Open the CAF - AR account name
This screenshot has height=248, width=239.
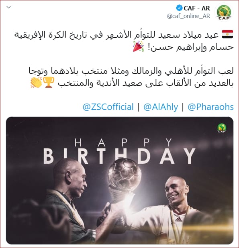click(197, 8)
